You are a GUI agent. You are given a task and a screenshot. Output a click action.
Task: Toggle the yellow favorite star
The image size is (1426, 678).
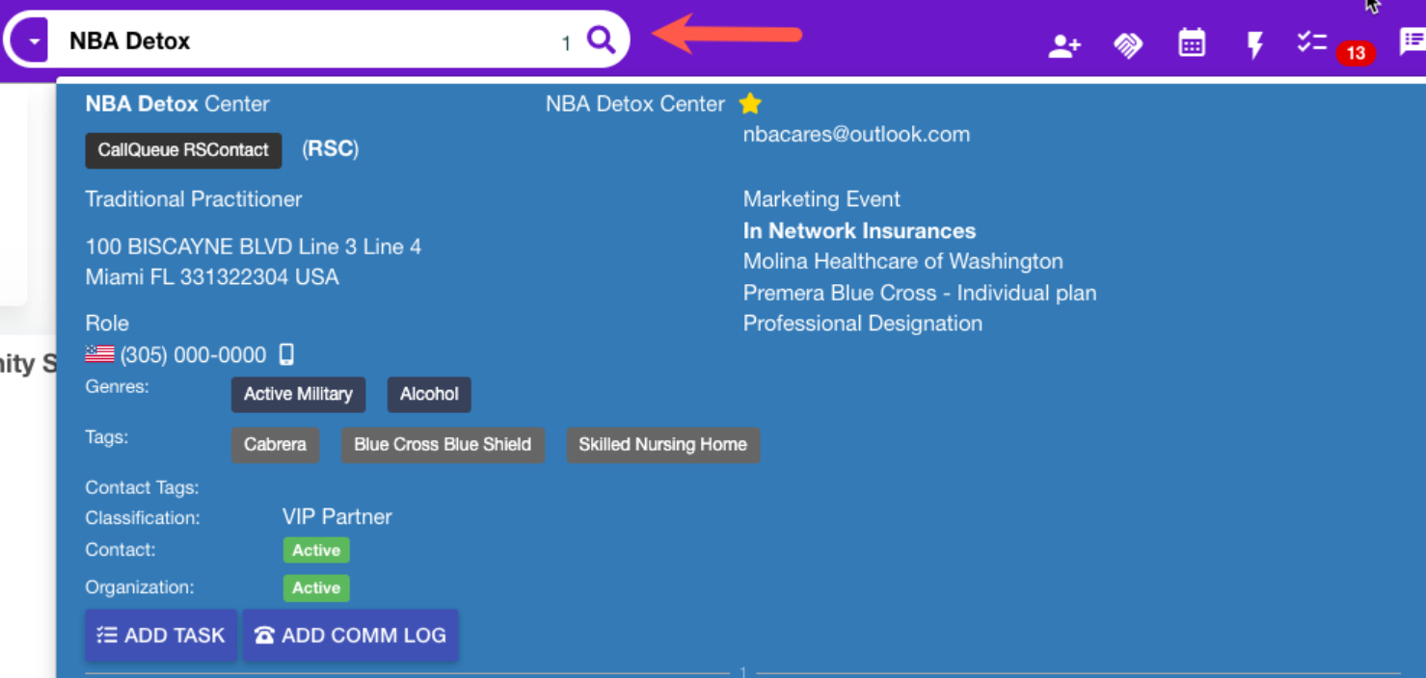click(750, 104)
